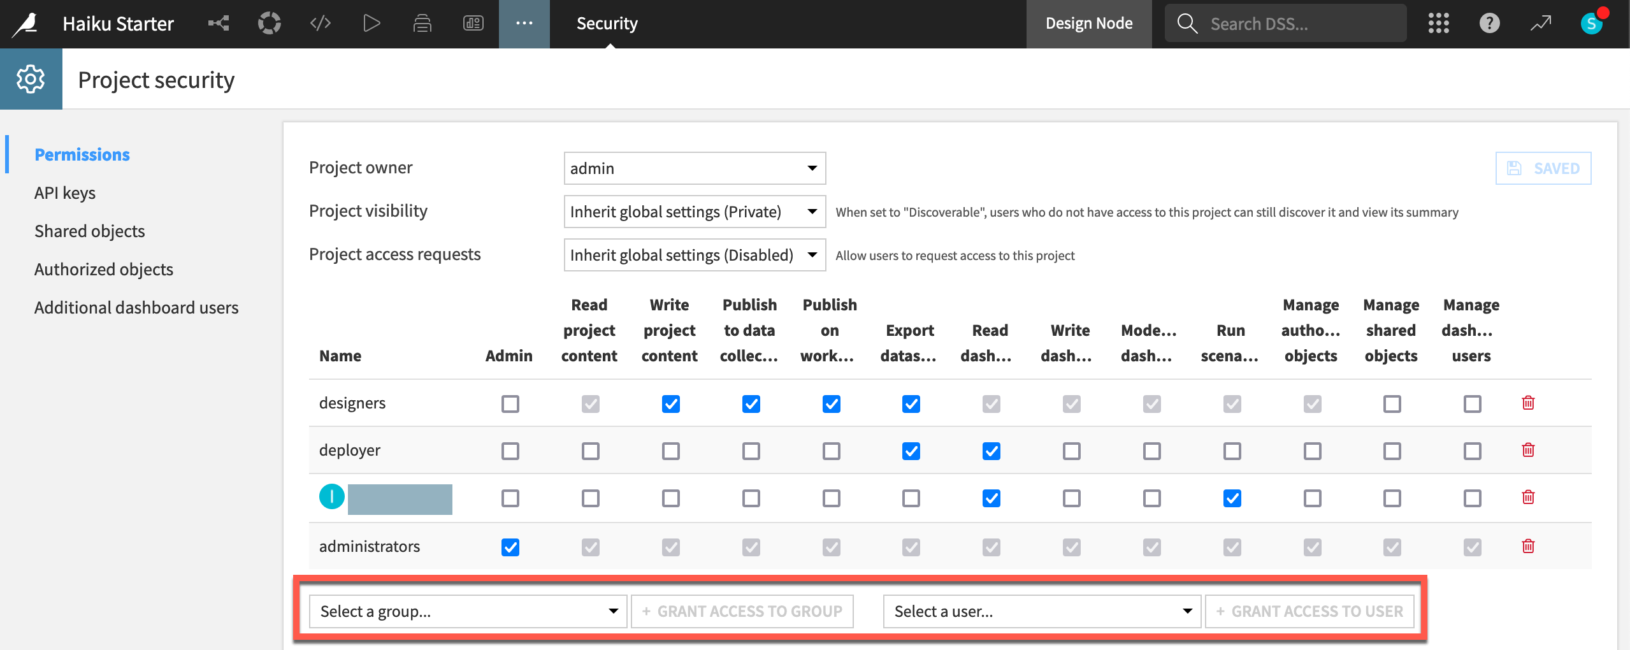1630x650 pixels.
Task: Go to Shared objects in sidebar
Action: click(x=90, y=231)
